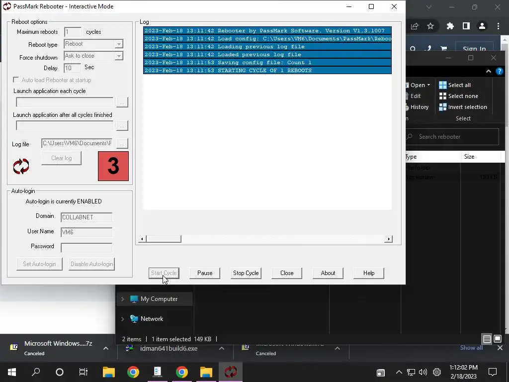Switch Explorer to details view icon
509x382 pixels.
click(x=487, y=339)
